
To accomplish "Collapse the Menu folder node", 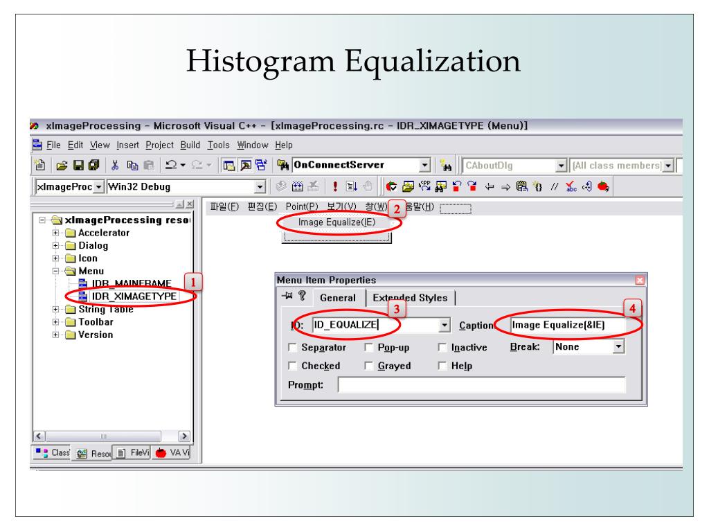I will [x=55, y=271].
